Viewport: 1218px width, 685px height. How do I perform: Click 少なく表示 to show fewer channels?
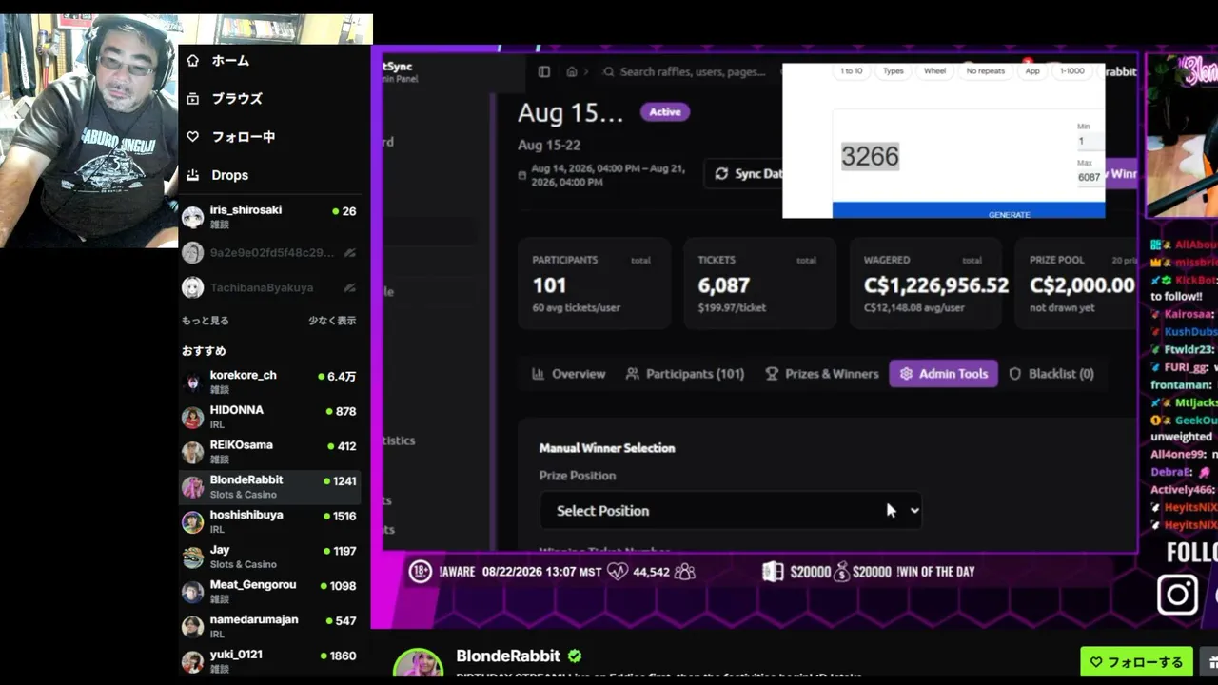tap(332, 321)
